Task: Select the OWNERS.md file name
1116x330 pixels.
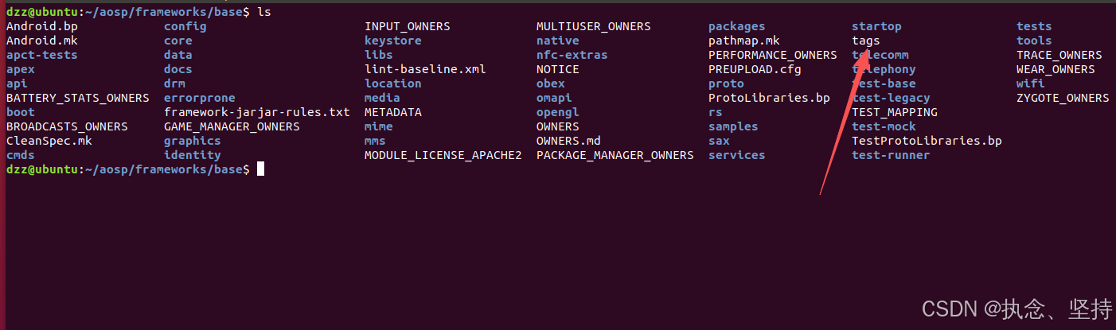Action: (x=568, y=141)
